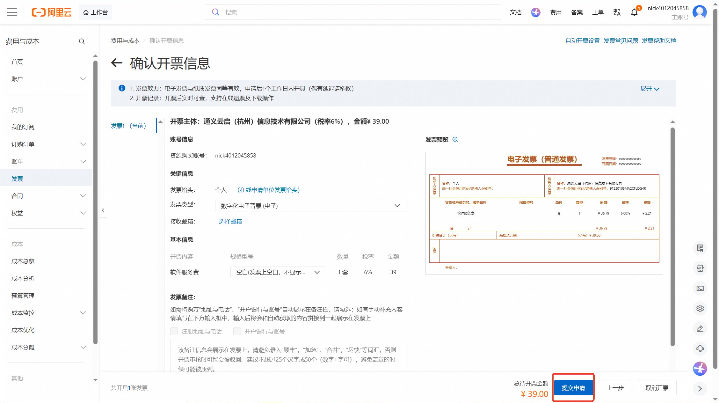Click the floating AI assistant button
The image size is (719, 403).
pyautogui.click(x=700, y=369)
